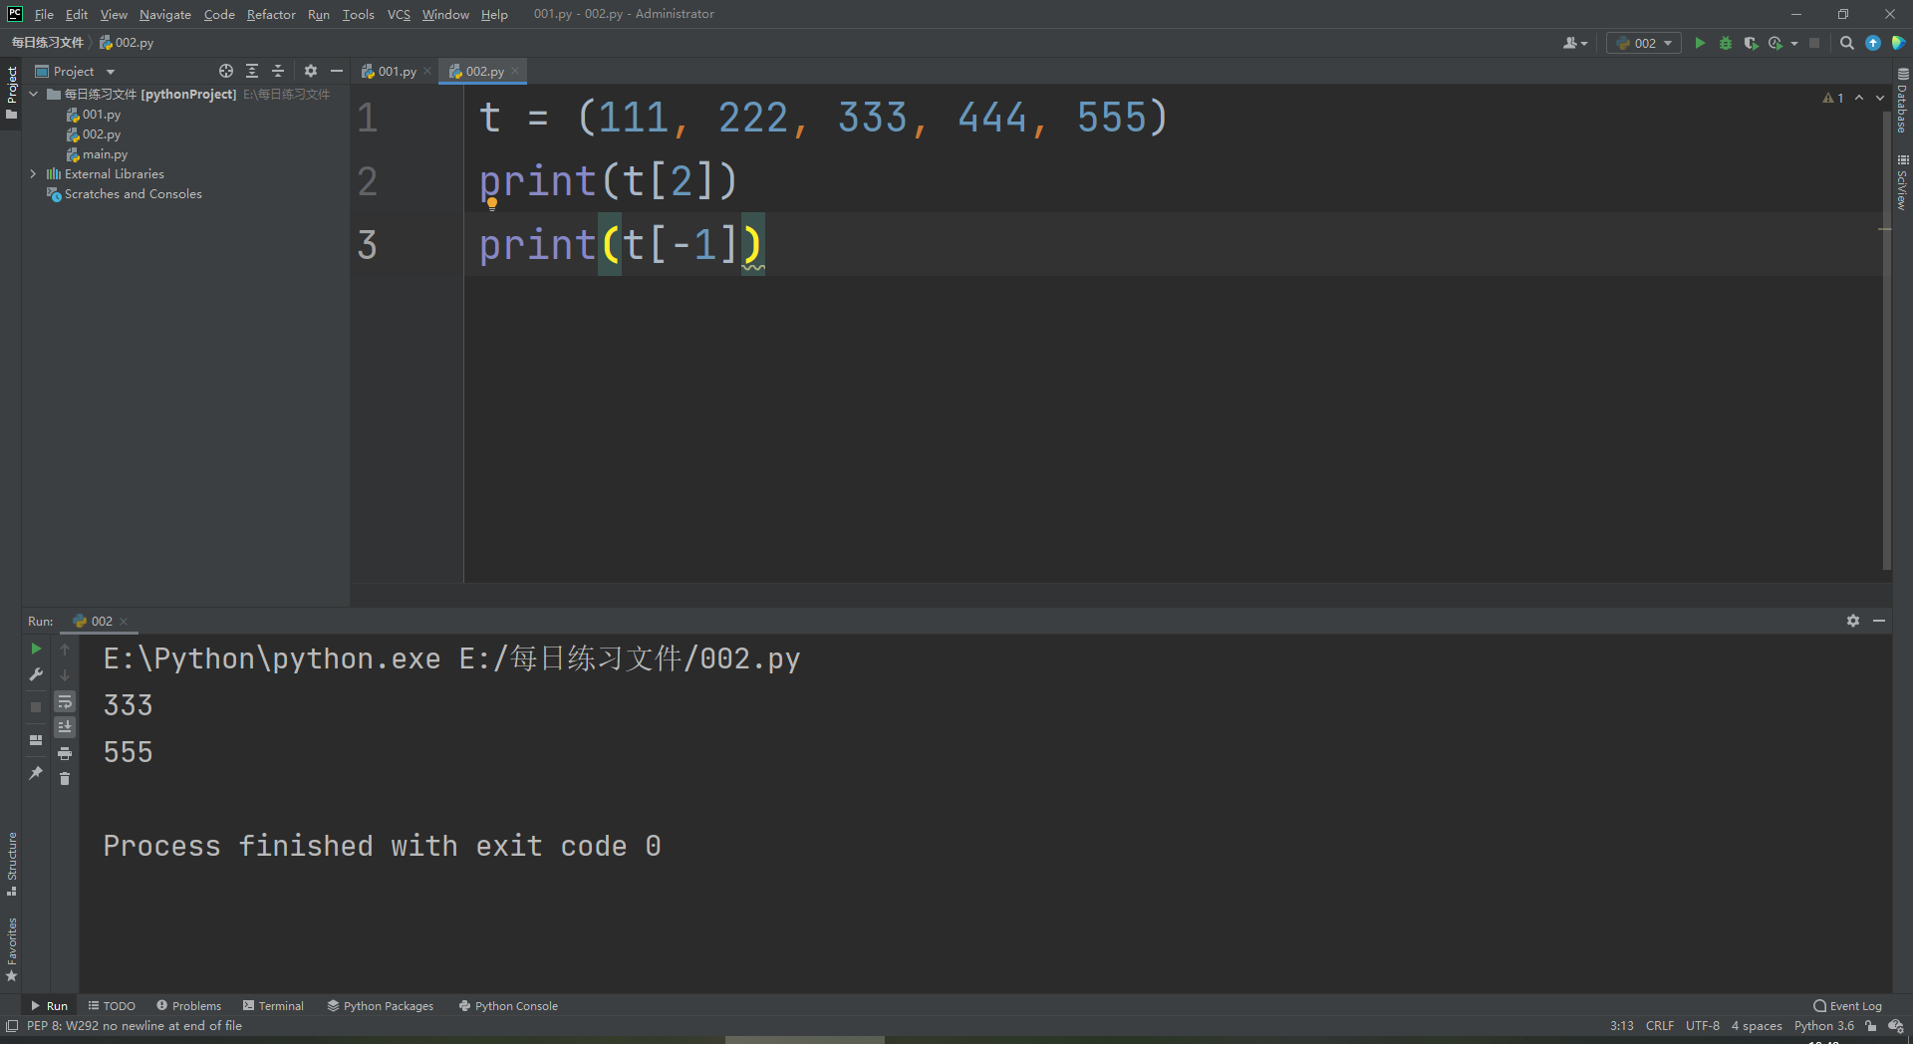Screen dimensions: 1913x1044
Task: Click the editor vertical scrollbar
Action: [x=1886, y=339]
